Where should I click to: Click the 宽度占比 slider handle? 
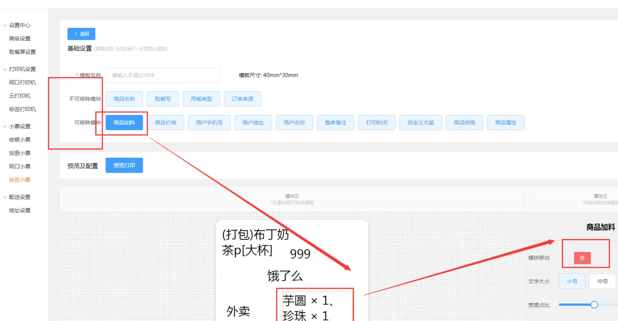point(594,305)
